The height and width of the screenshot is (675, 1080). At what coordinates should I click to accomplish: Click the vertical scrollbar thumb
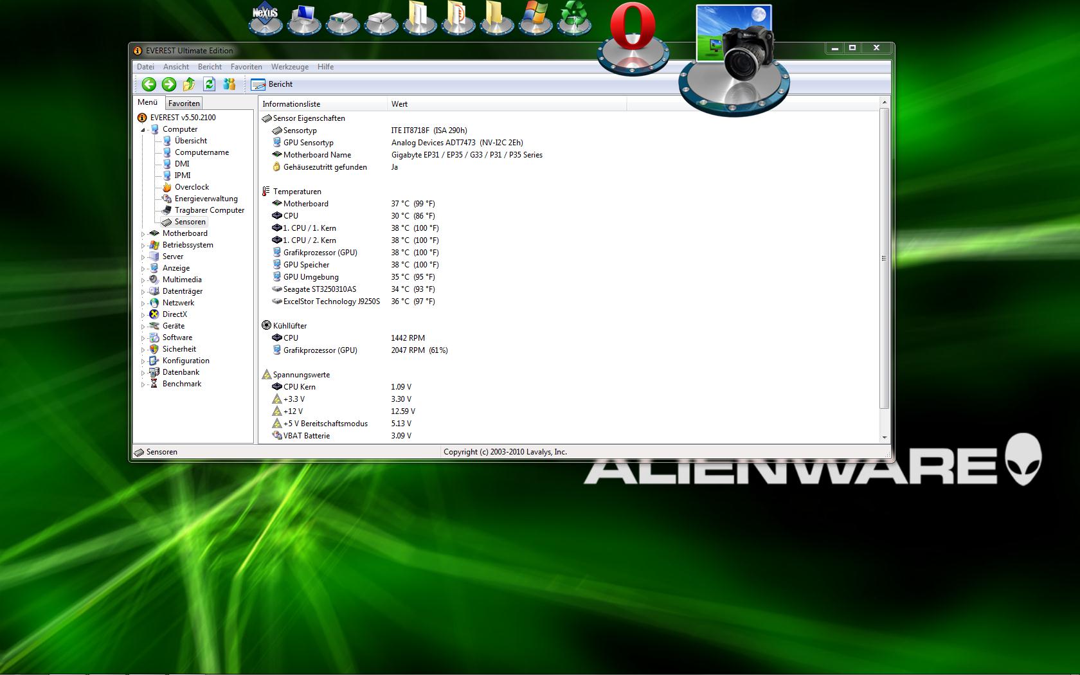coord(885,258)
